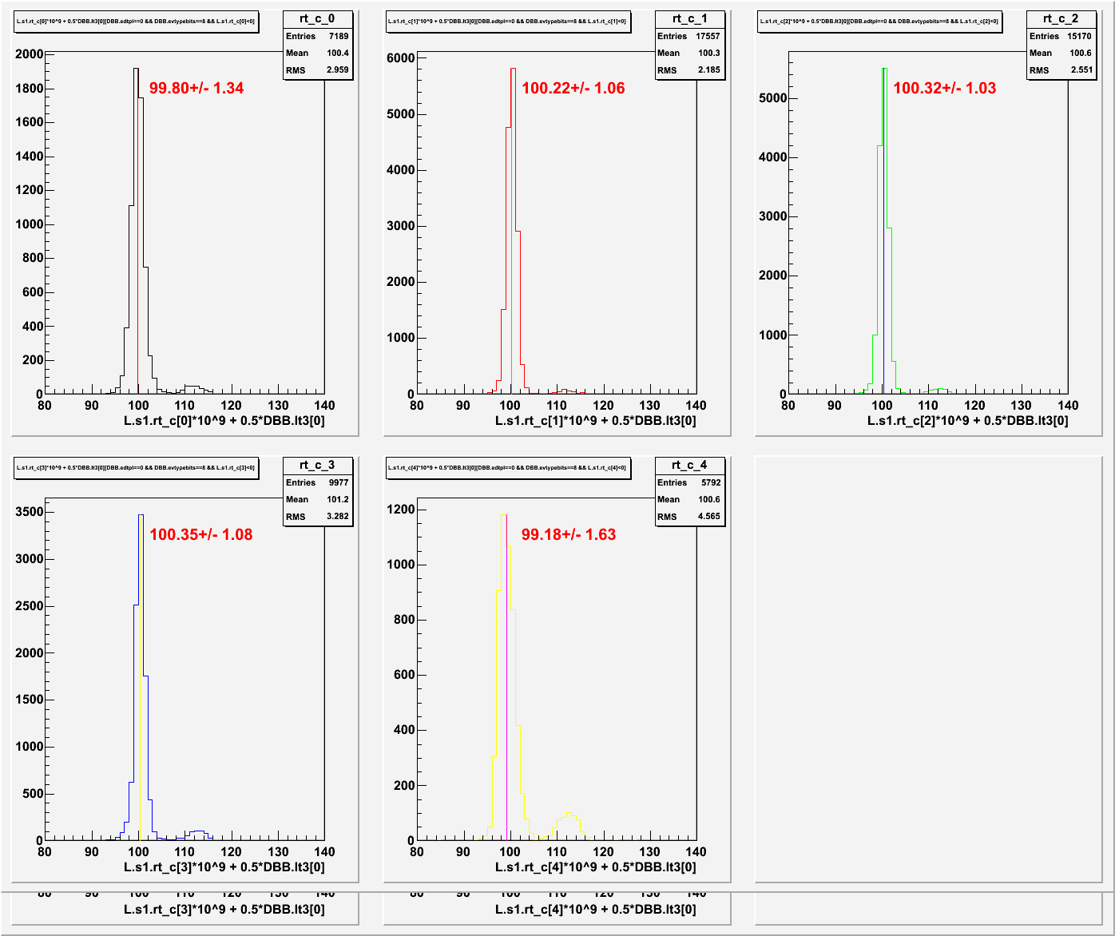Click the Entries 5792 value

[711, 482]
